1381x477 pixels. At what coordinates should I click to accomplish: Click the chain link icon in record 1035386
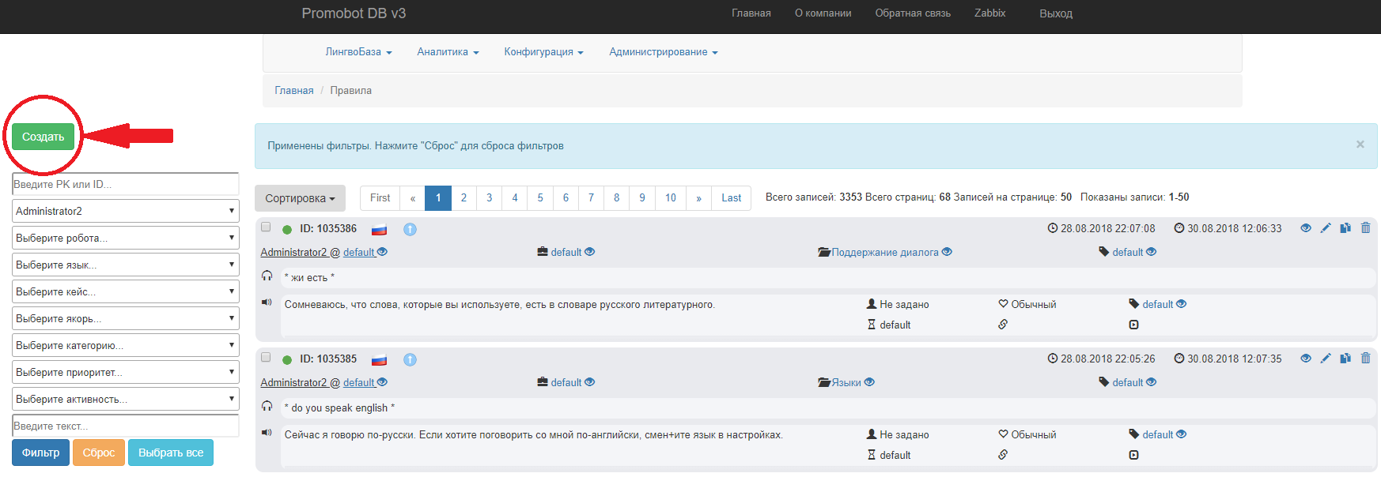click(x=1003, y=325)
